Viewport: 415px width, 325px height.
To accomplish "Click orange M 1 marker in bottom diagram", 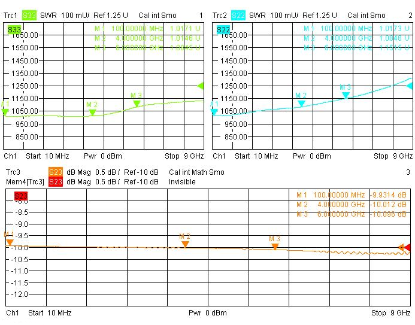I will click(10, 242).
